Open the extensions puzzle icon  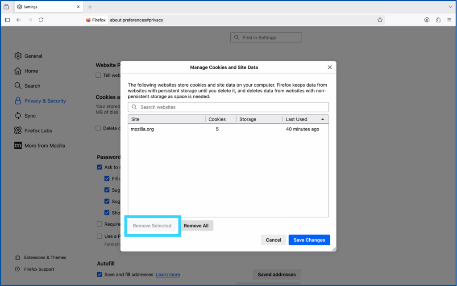coord(438,20)
